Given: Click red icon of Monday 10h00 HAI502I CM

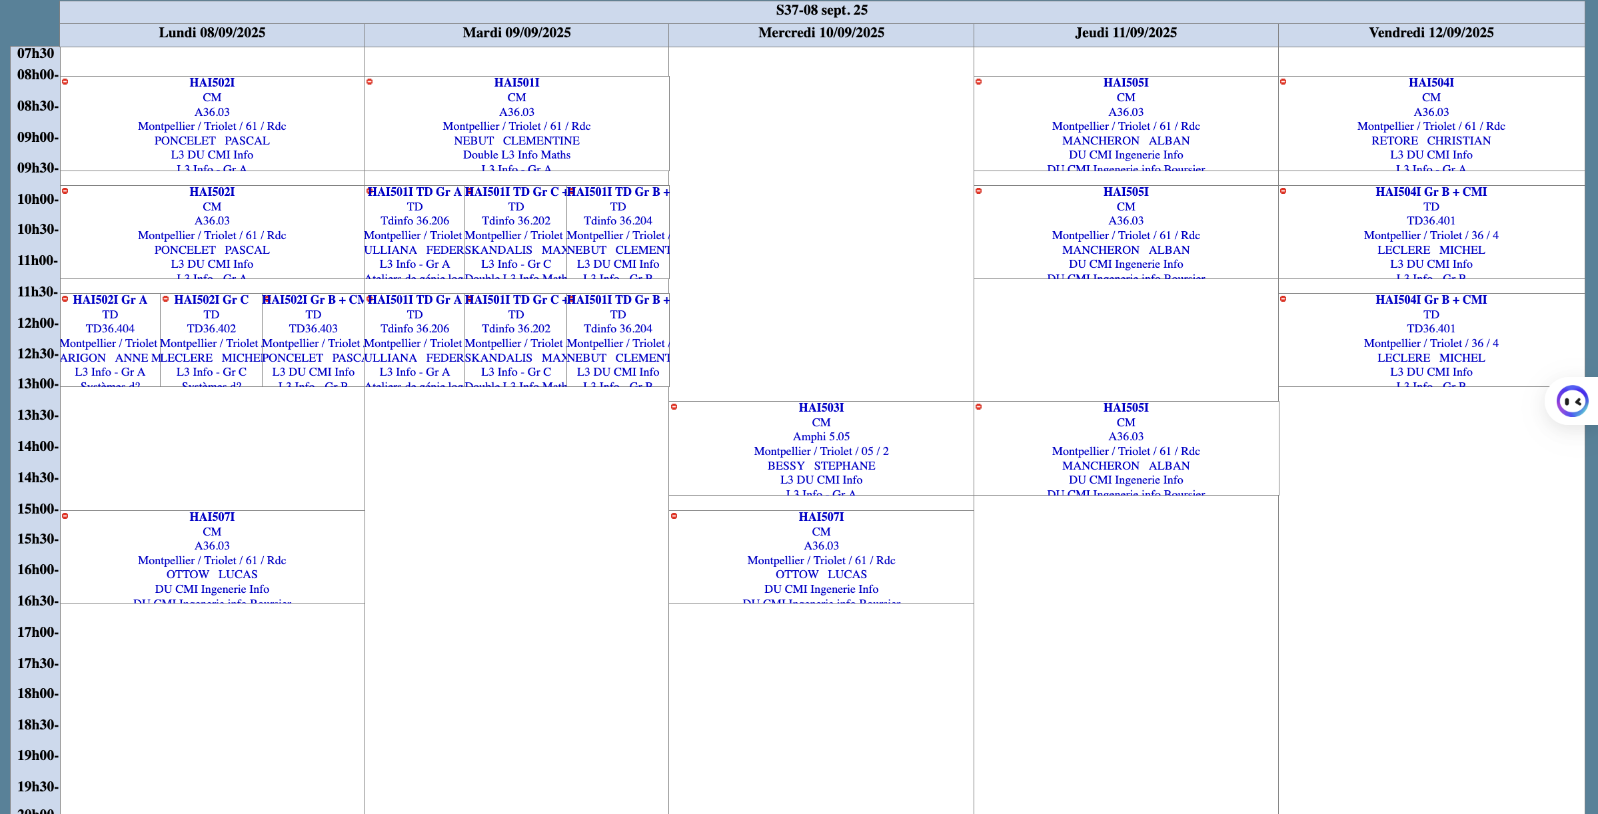Looking at the screenshot, I should point(65,191).
